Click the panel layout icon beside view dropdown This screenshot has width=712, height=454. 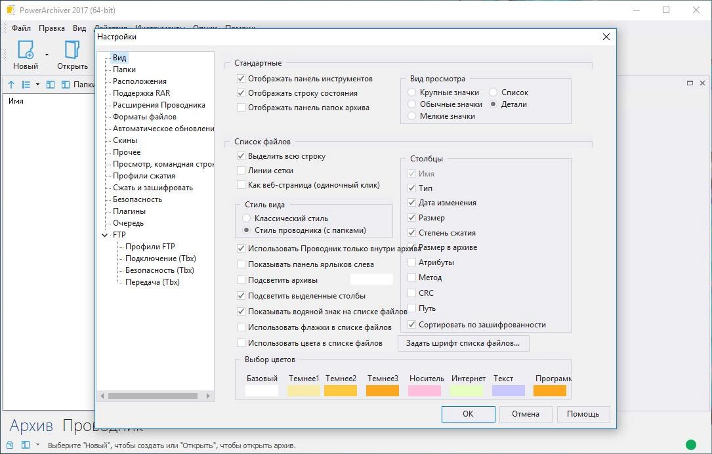(x=51, y=85)
